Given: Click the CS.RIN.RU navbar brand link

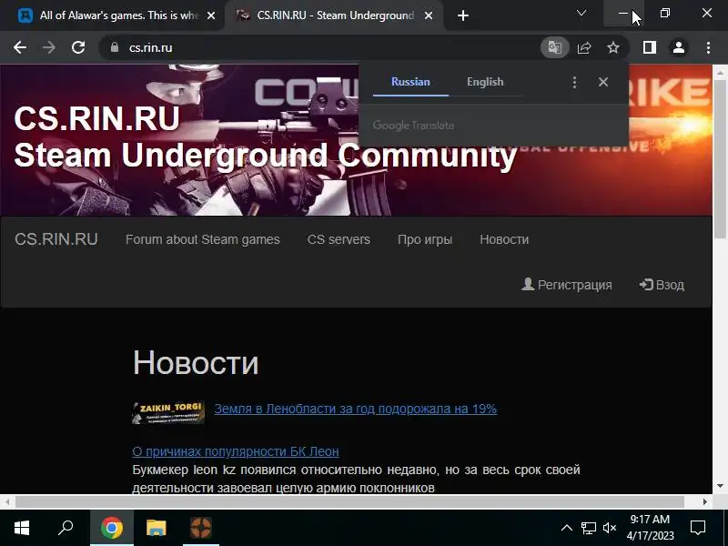Looking at the screenshot, I should [x=56, y=239].
